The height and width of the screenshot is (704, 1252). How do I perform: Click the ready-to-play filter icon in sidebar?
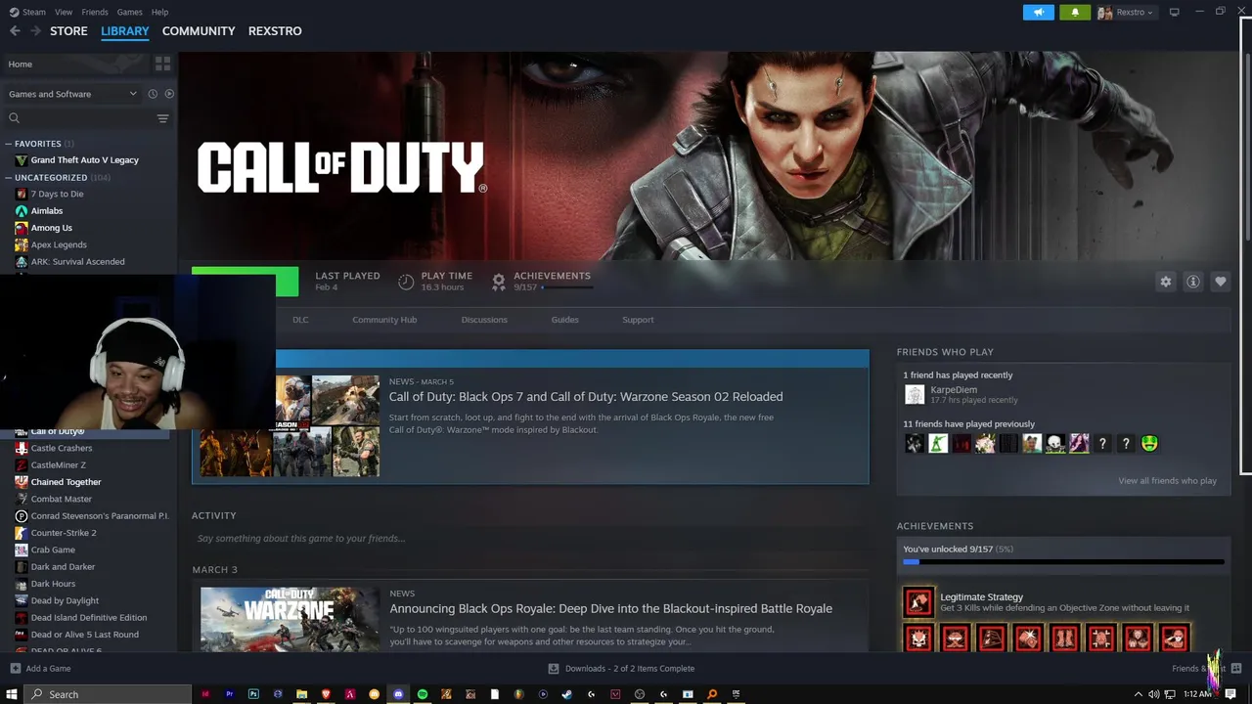(169, 94)
